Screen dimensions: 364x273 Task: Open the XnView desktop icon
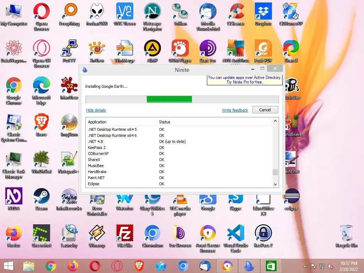pos(97,51)
